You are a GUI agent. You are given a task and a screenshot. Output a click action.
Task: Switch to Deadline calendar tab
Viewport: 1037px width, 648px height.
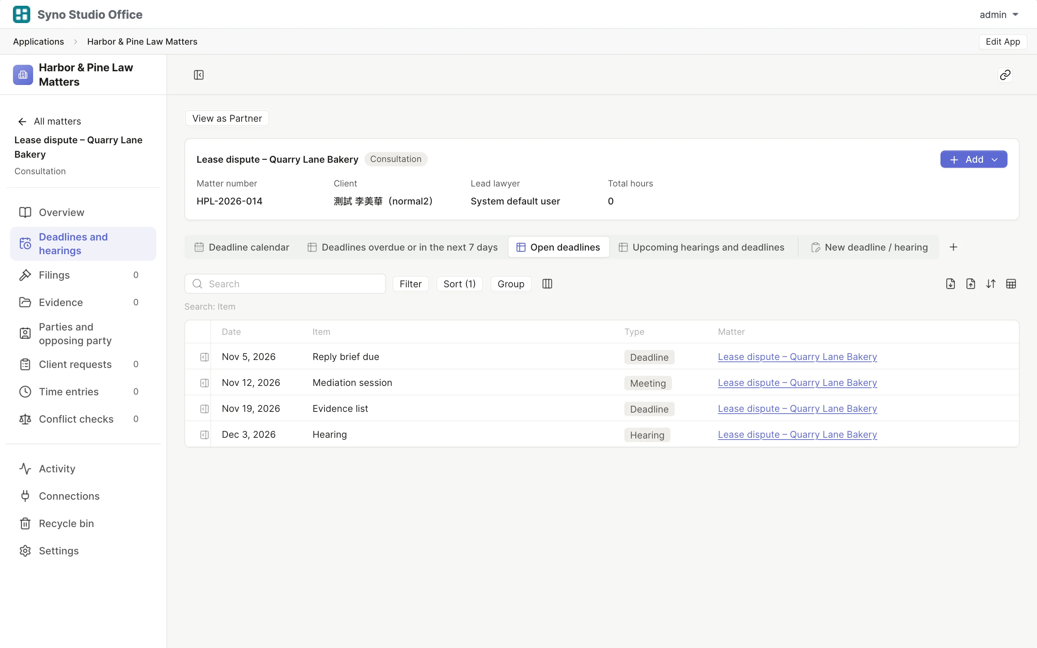242,247
